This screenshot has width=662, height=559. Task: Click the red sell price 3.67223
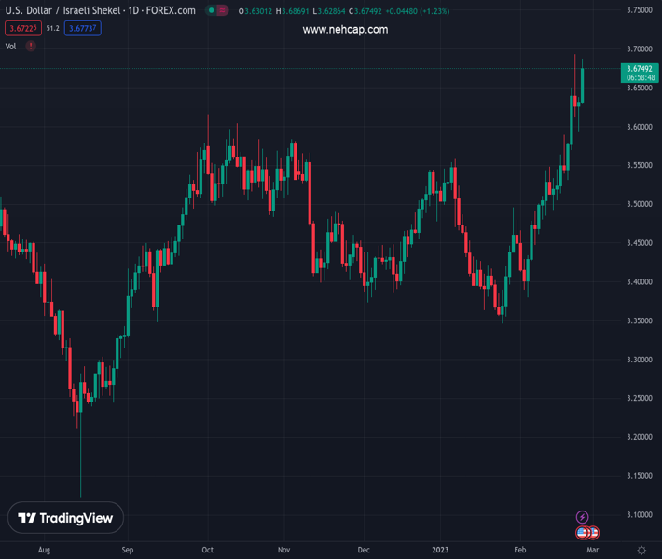[21, 29]
